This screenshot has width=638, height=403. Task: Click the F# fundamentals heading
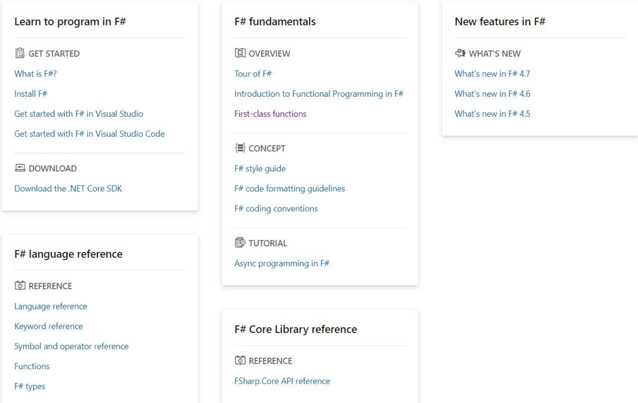point(275,21)
